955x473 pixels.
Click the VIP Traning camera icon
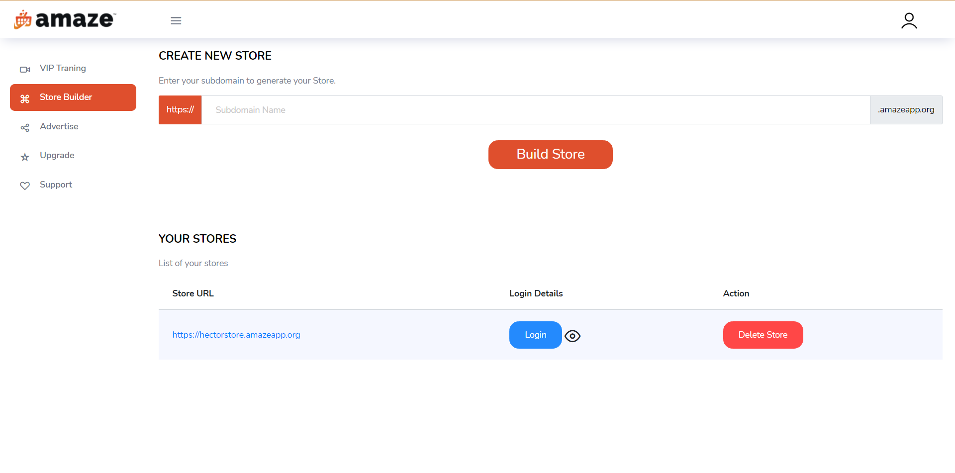25,70
